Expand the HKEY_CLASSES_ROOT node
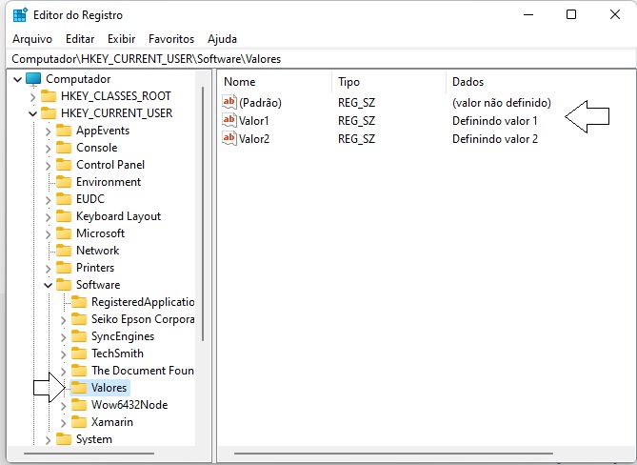The height and width of the screenshot is (465, 637). point(33,96)
